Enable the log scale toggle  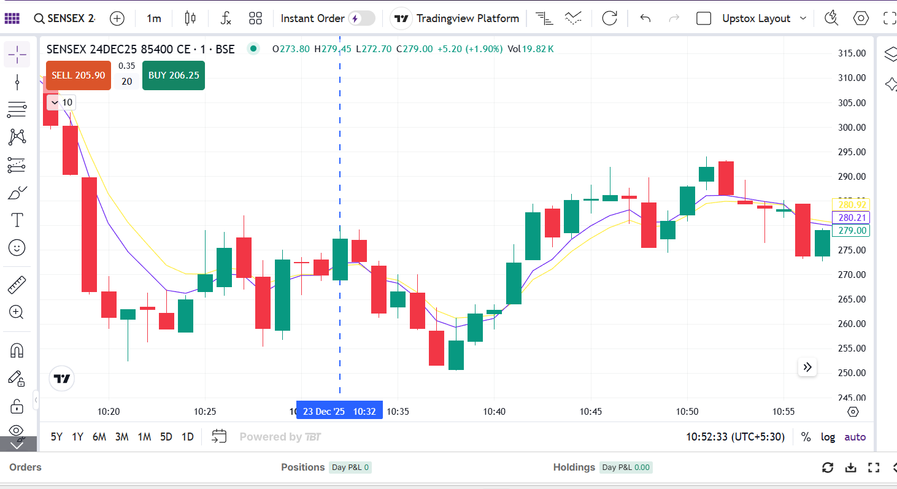click(828, 437)
